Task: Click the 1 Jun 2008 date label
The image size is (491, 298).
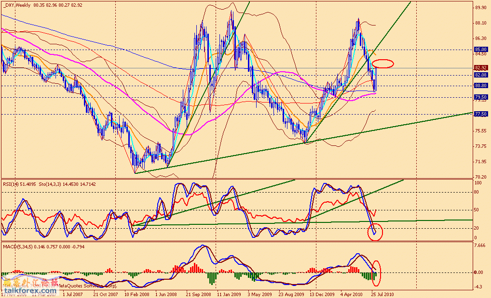Action: coord(165,294)
